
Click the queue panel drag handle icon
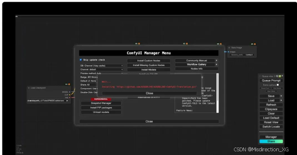(260, 76)
